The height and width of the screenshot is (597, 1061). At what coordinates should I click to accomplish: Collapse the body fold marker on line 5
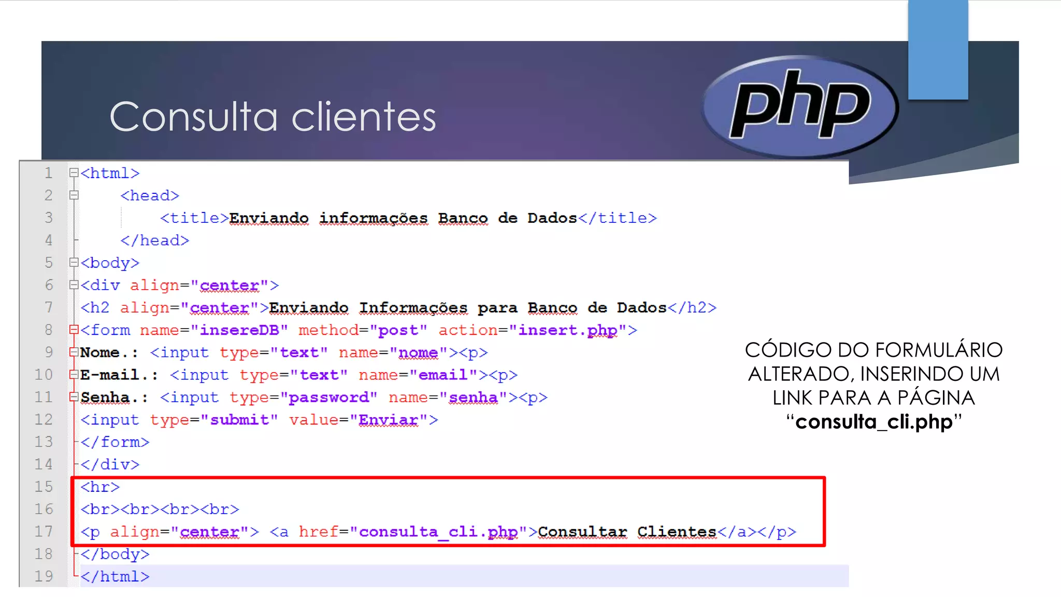[74, 262]
